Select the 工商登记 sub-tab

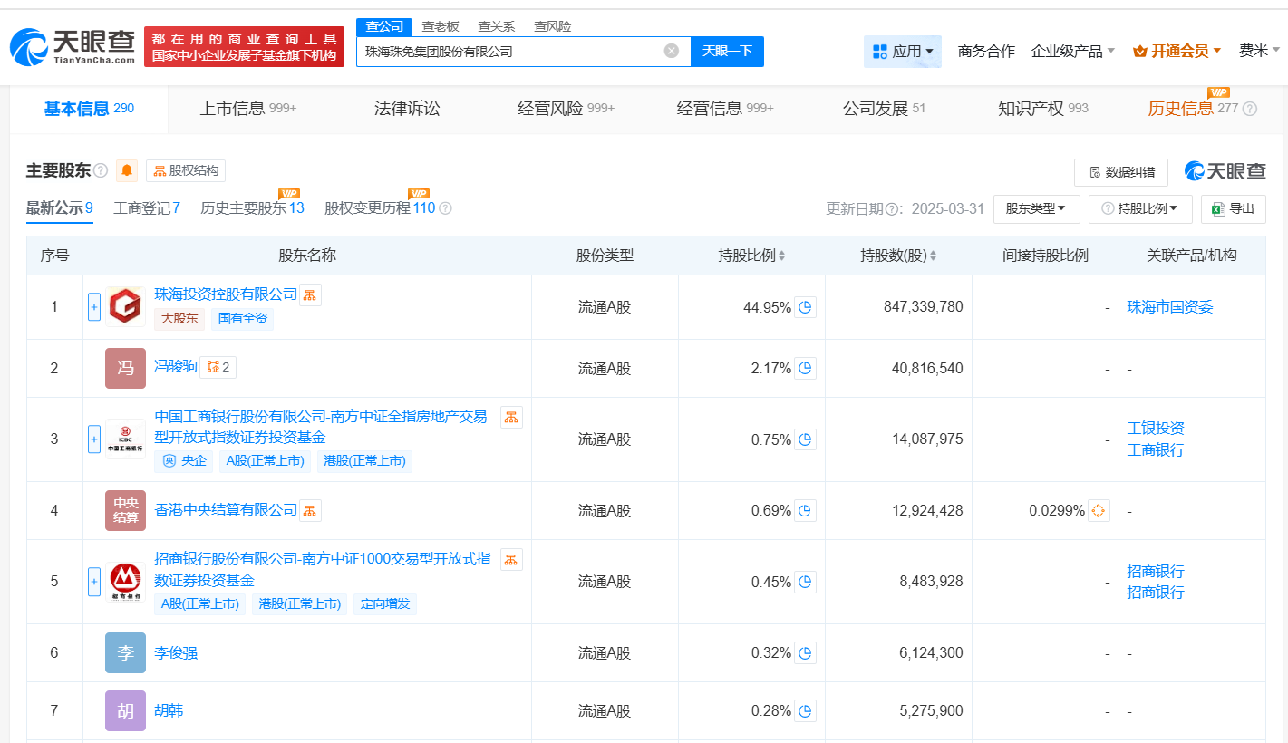[x=146, y=208]
